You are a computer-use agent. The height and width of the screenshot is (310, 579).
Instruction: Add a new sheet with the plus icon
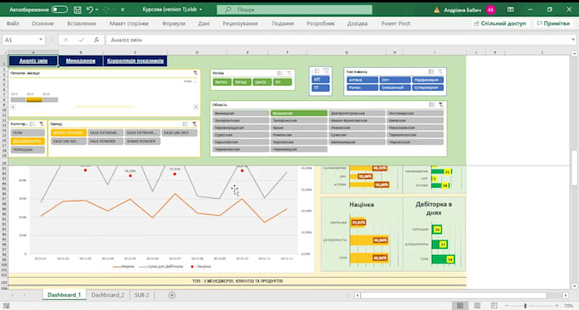[x=172, y=295]
